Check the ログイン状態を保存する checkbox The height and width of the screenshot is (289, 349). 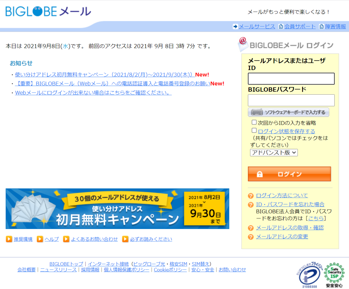click(254, 130)
